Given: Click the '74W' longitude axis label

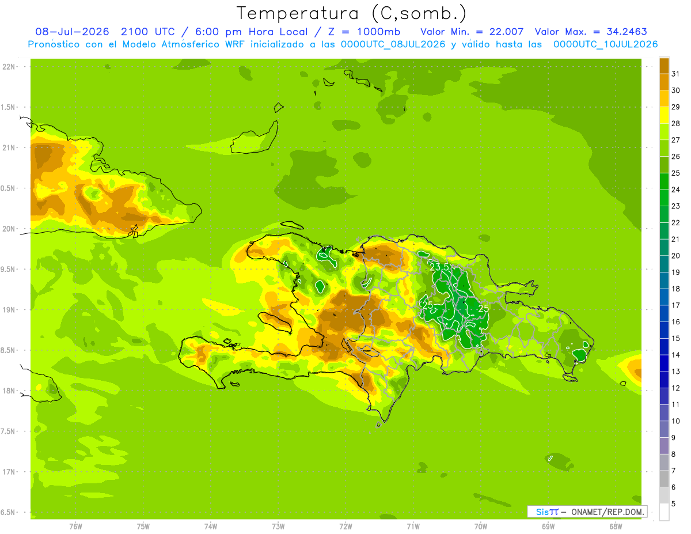Looking at the screenshot, I should (211, 526).
